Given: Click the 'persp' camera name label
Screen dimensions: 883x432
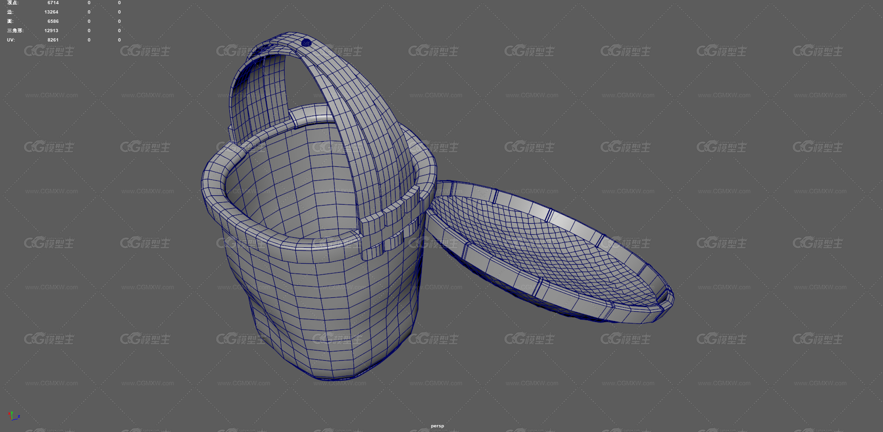Looking at the screenshot, I should 438,426.
